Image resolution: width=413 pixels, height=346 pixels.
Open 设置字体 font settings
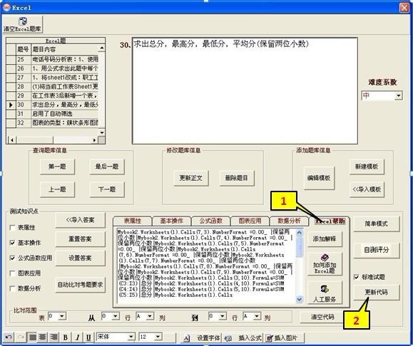pyautogui.click(x=201, y=337)
